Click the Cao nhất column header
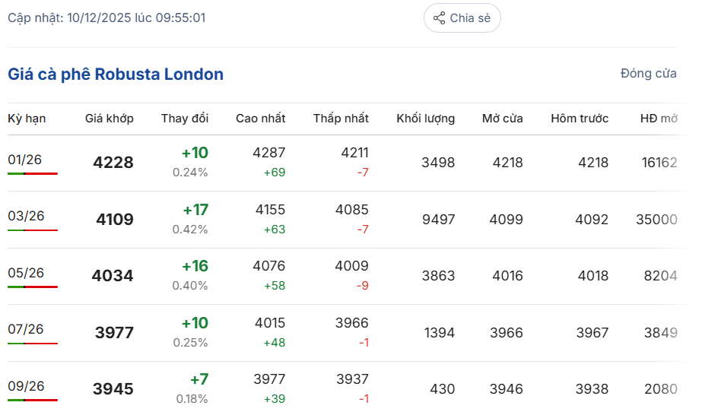Screen dimensions: 702x415 click(260, 119)
